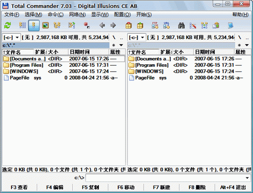Expand the right panel drive dropdown [-c-]
The height and width of the screenshot is (193, 253).
(137, 38)
